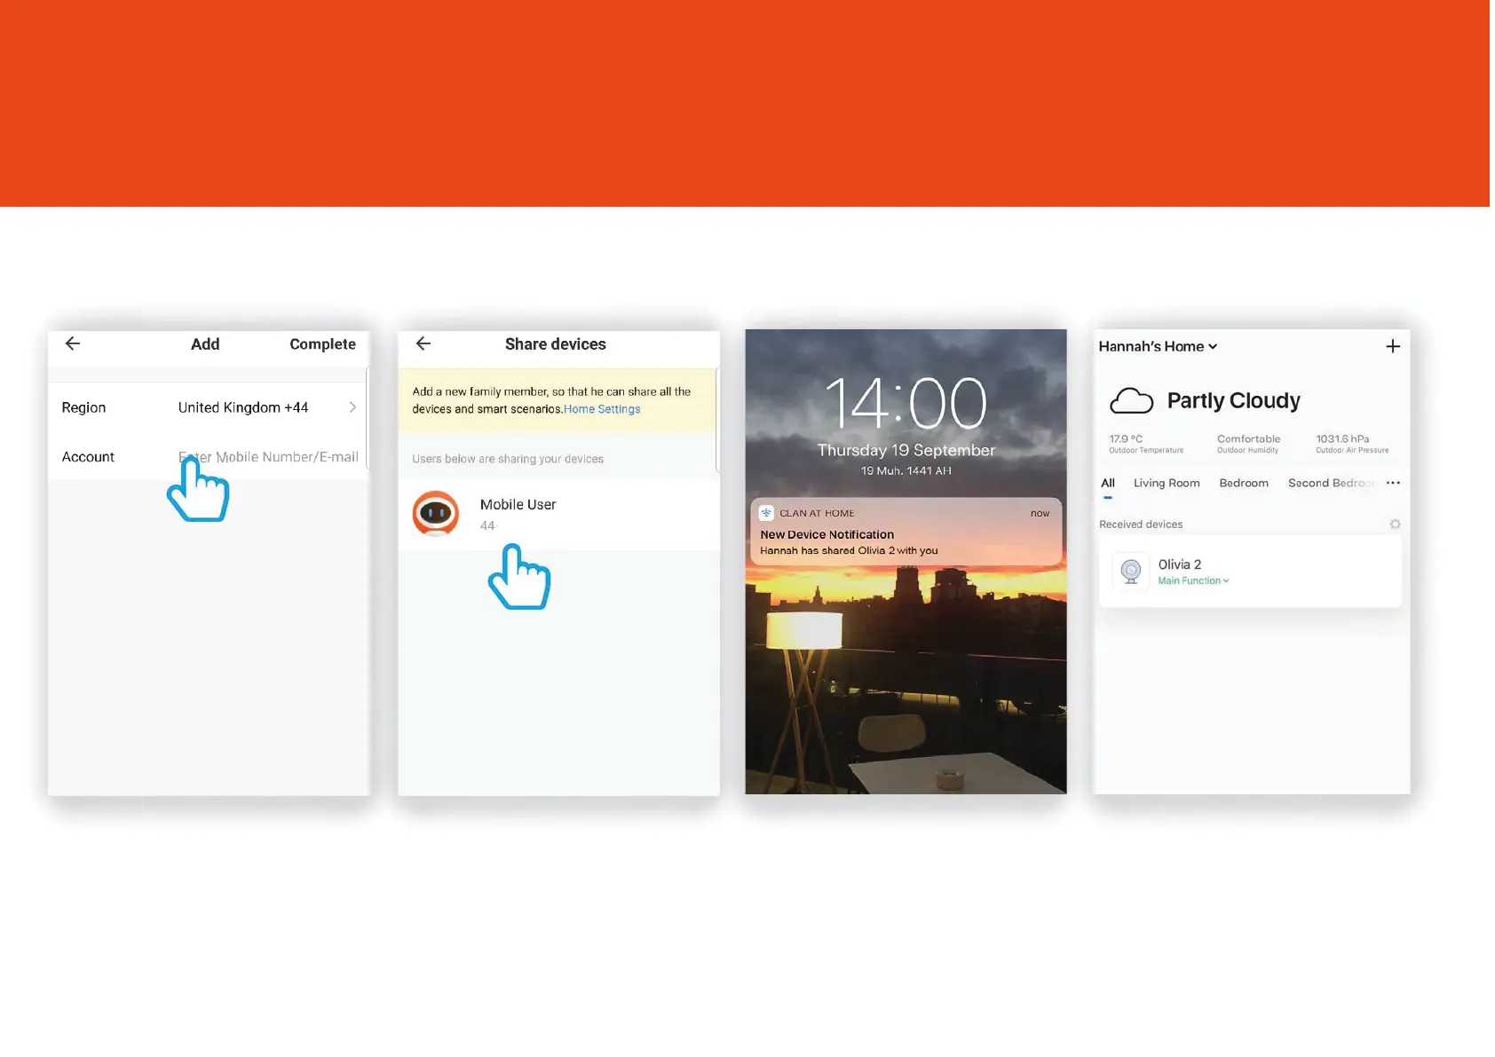1495x1057 pixels.
Task: Tap the 14:00 lock screen clock
Action: pos(906,404)
